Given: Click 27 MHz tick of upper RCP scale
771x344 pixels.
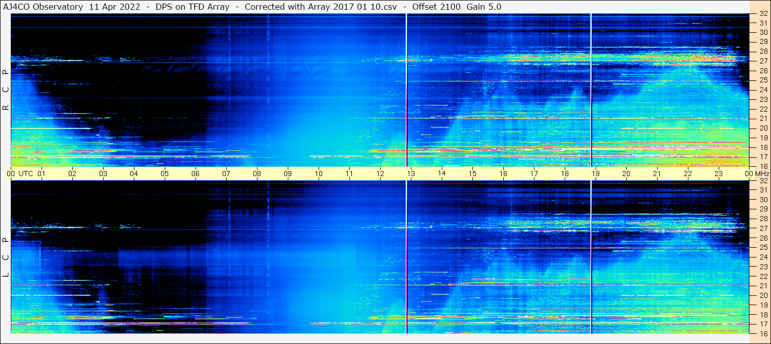Looking at the screenshot, I should 763,61.
